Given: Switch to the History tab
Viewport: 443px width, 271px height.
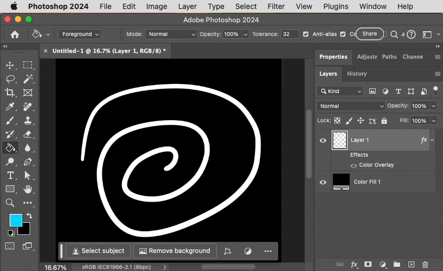Looking at the screenshot, I should 357,74.
